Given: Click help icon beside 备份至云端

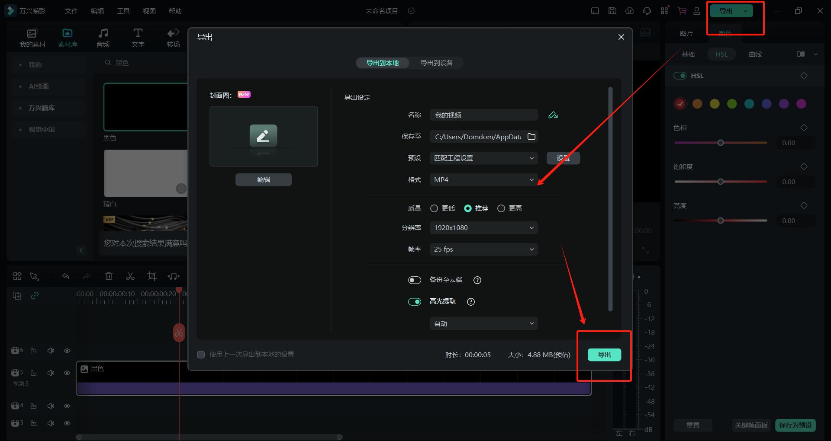Looking at the screenshot, I should coord(477,280).
